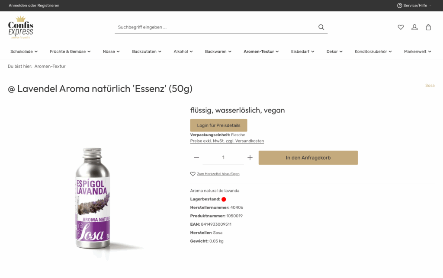Open the Markenwelt menu item
This screenshot has height=278, width=443.
click(x=417, y=51)
